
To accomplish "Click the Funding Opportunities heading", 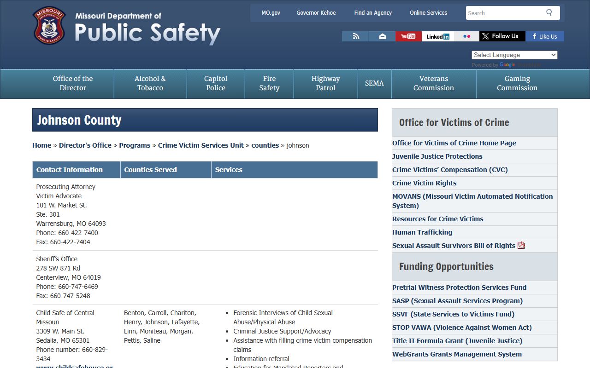I will coord(446,266).
